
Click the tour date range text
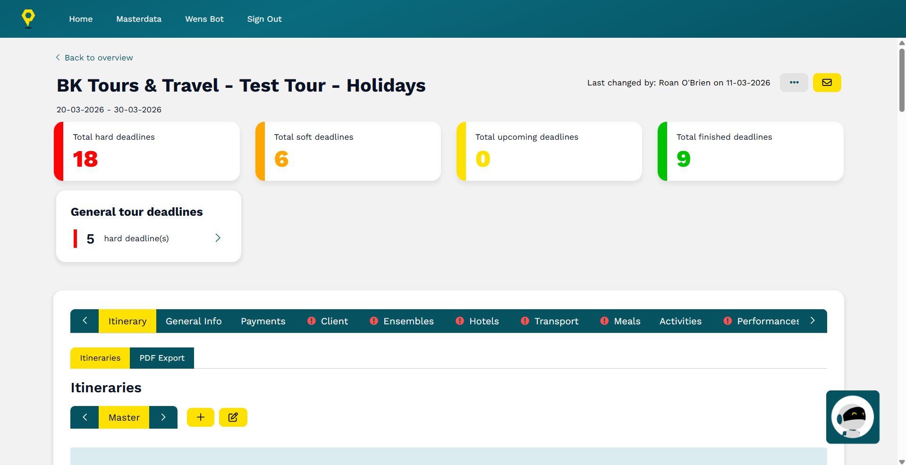point(109,110)
